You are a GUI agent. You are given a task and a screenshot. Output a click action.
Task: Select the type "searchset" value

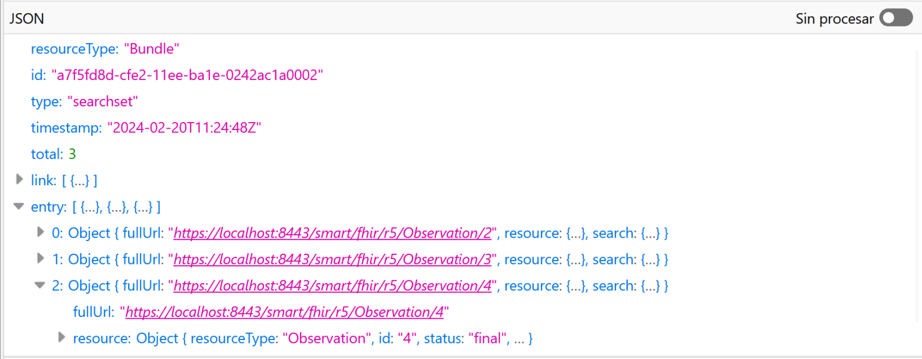click(x=103, y=102)
